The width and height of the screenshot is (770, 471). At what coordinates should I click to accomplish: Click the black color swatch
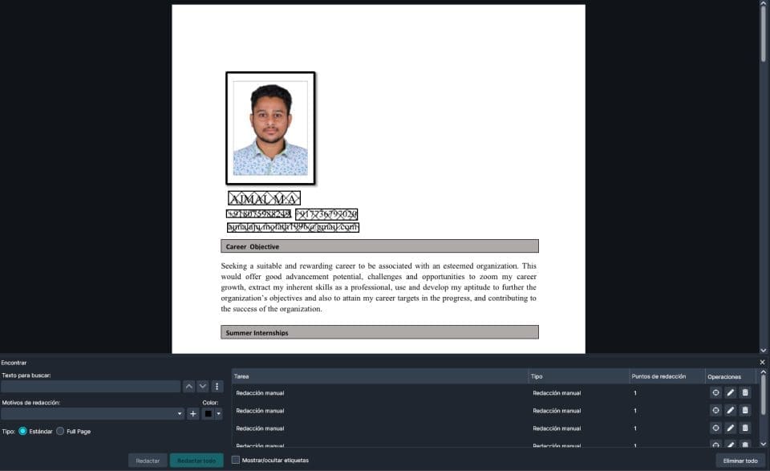[x=209, y=413]
